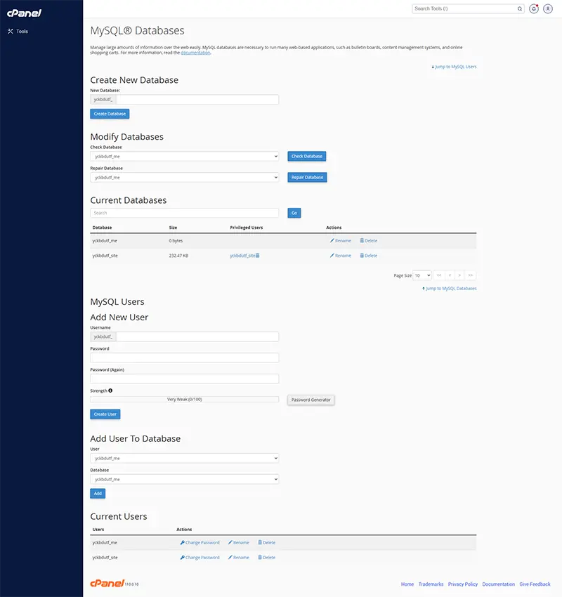
Task: Delete the yckbdutf_site MySQL user
Action: click(x=267, y=558)
